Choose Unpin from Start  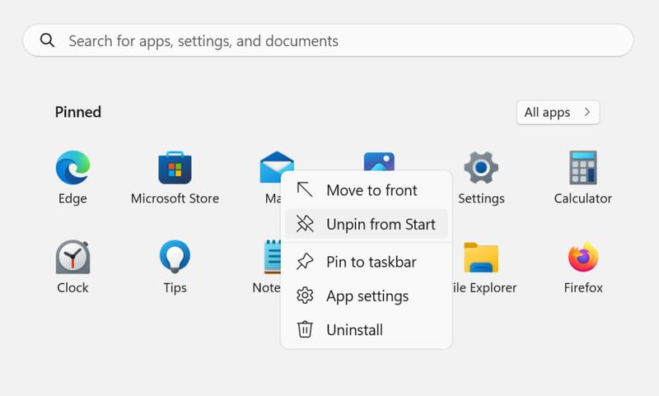380,224
